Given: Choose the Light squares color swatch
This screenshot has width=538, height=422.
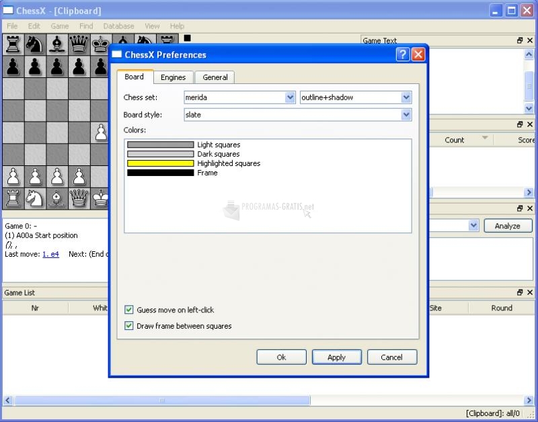Looking at the screenshot, I should [x=160, y=144].
